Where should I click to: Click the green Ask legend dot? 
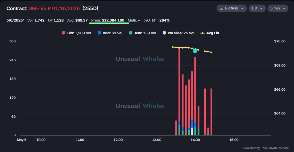tap(131, 33)
